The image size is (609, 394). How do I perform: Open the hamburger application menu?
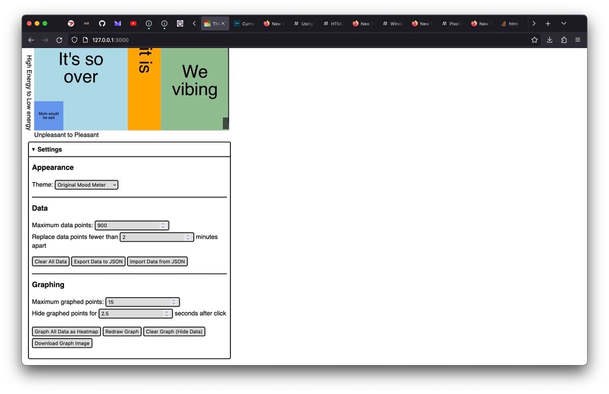click(x=578, y=40)
